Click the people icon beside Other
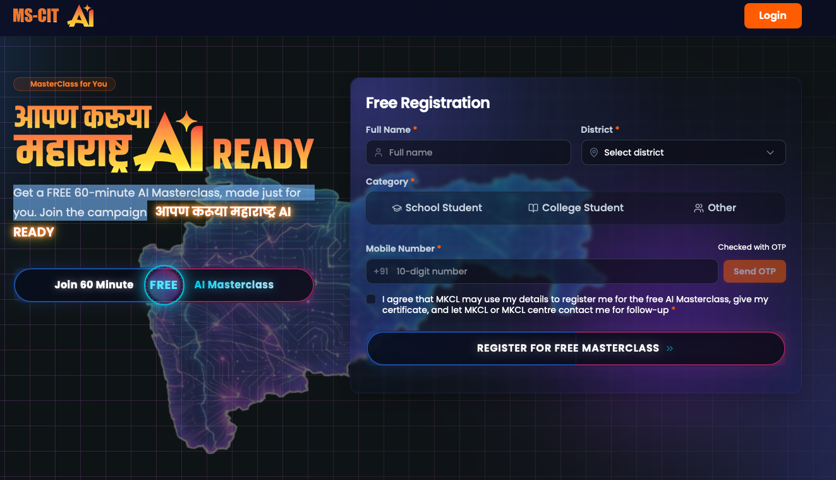 [699, 208]
